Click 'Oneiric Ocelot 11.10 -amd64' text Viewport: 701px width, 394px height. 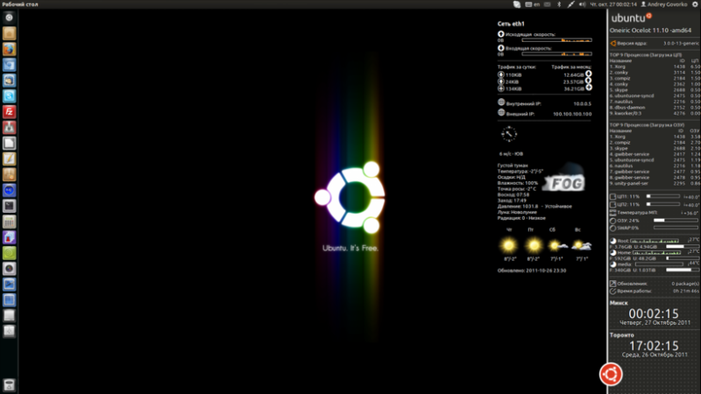650,31
